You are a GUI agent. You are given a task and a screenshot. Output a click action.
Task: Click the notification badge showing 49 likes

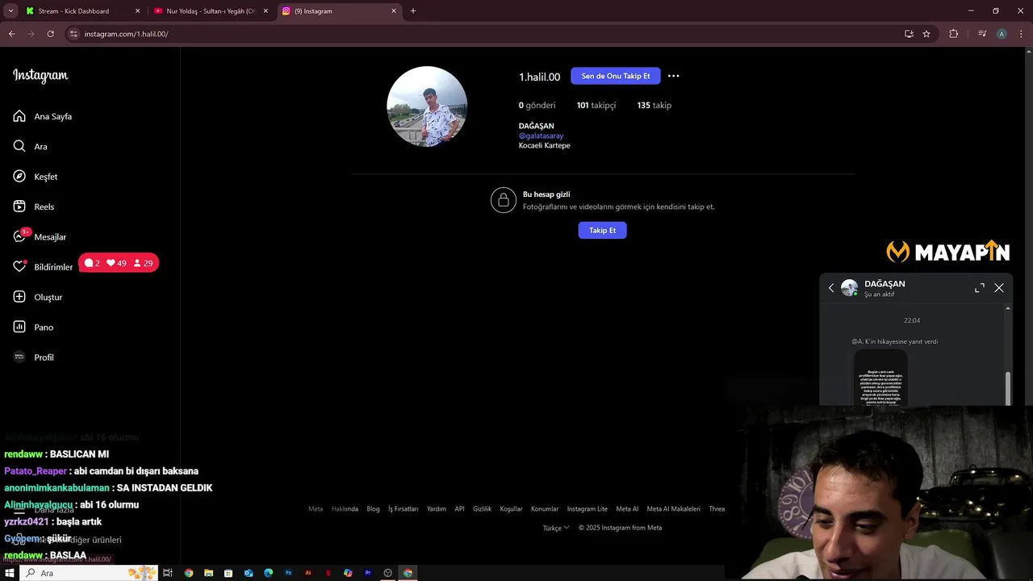(x=117, y=263)
